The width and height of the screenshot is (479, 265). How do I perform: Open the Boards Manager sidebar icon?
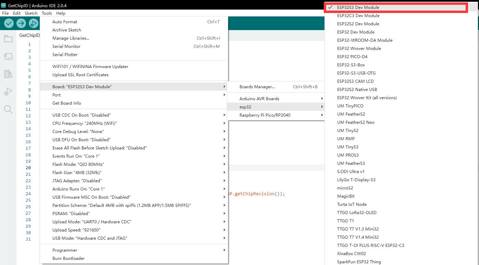click(8, 56)
